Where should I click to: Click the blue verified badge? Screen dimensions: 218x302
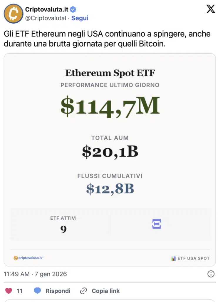click(73, 9)
